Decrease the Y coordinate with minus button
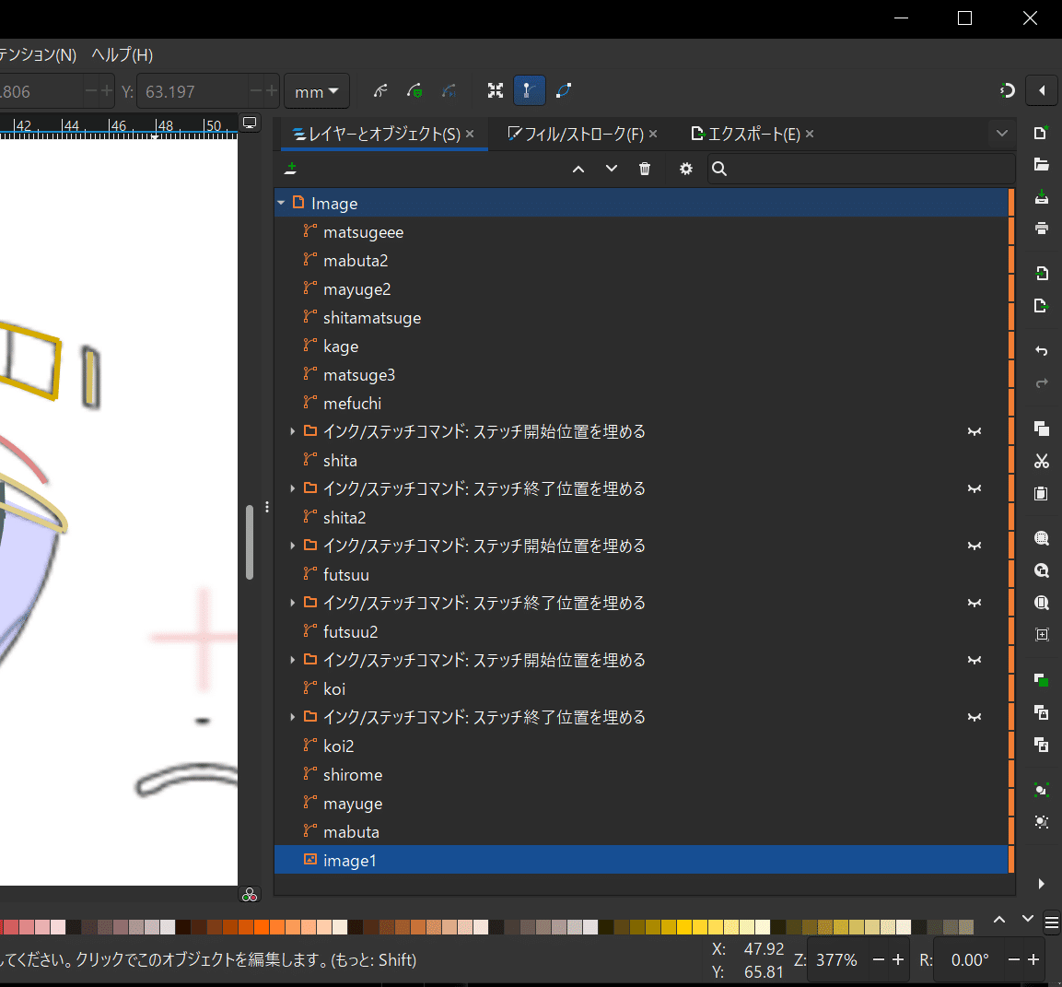 coord(255,91)
